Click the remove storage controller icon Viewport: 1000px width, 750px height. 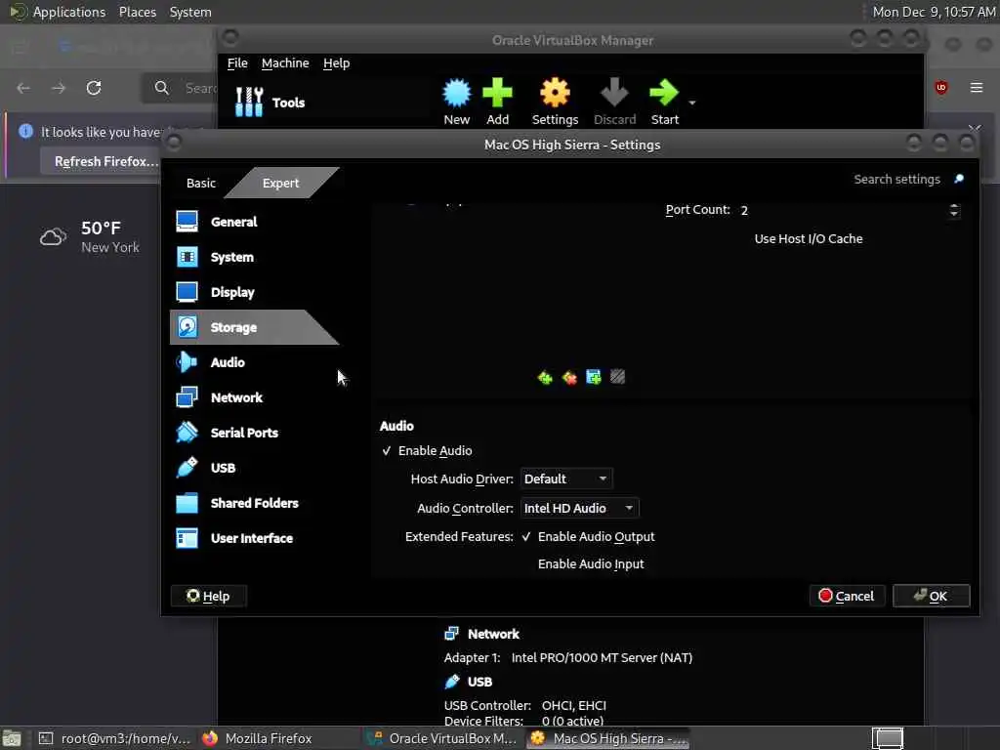(569, 378)
